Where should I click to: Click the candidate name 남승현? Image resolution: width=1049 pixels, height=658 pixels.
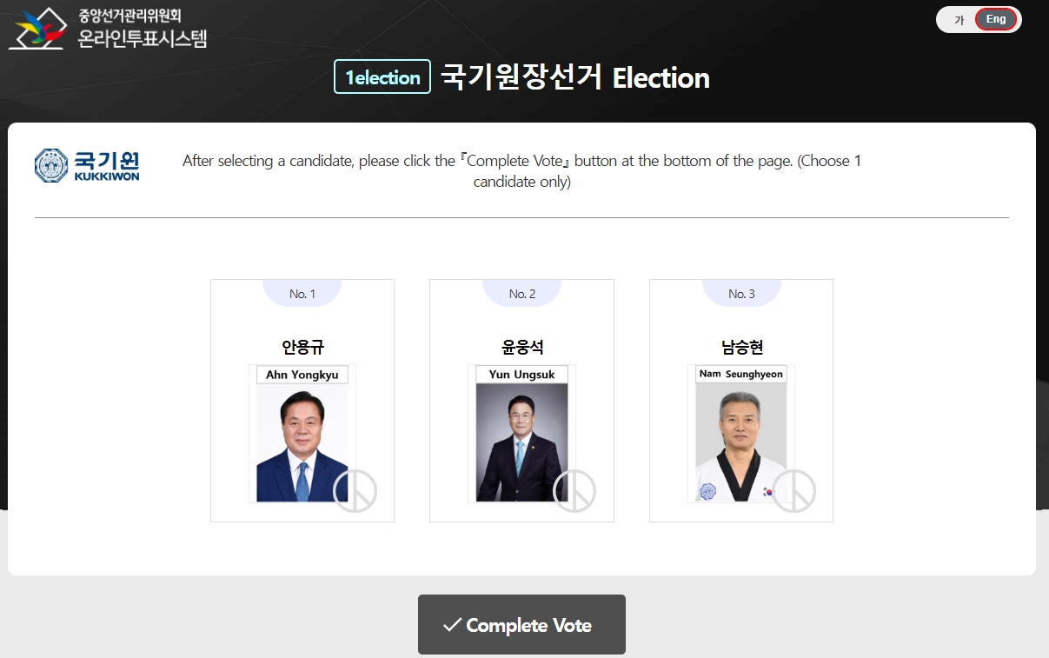click(741, 347)
